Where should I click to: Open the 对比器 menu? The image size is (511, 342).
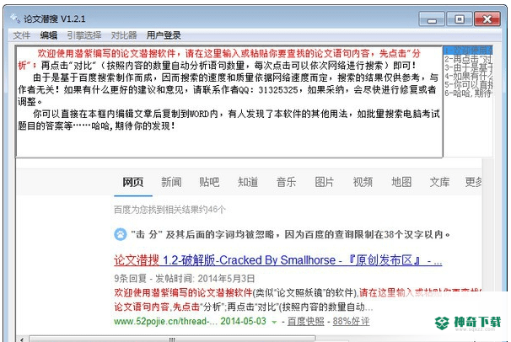click(x=124, y=35)
